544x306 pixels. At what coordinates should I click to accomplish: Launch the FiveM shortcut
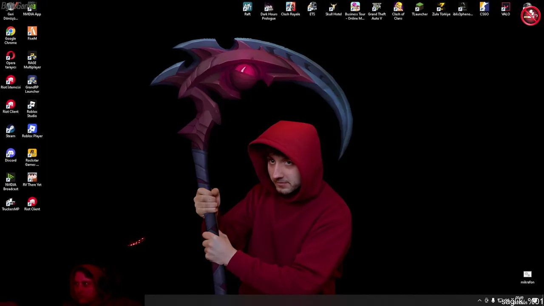pos(32,34)
